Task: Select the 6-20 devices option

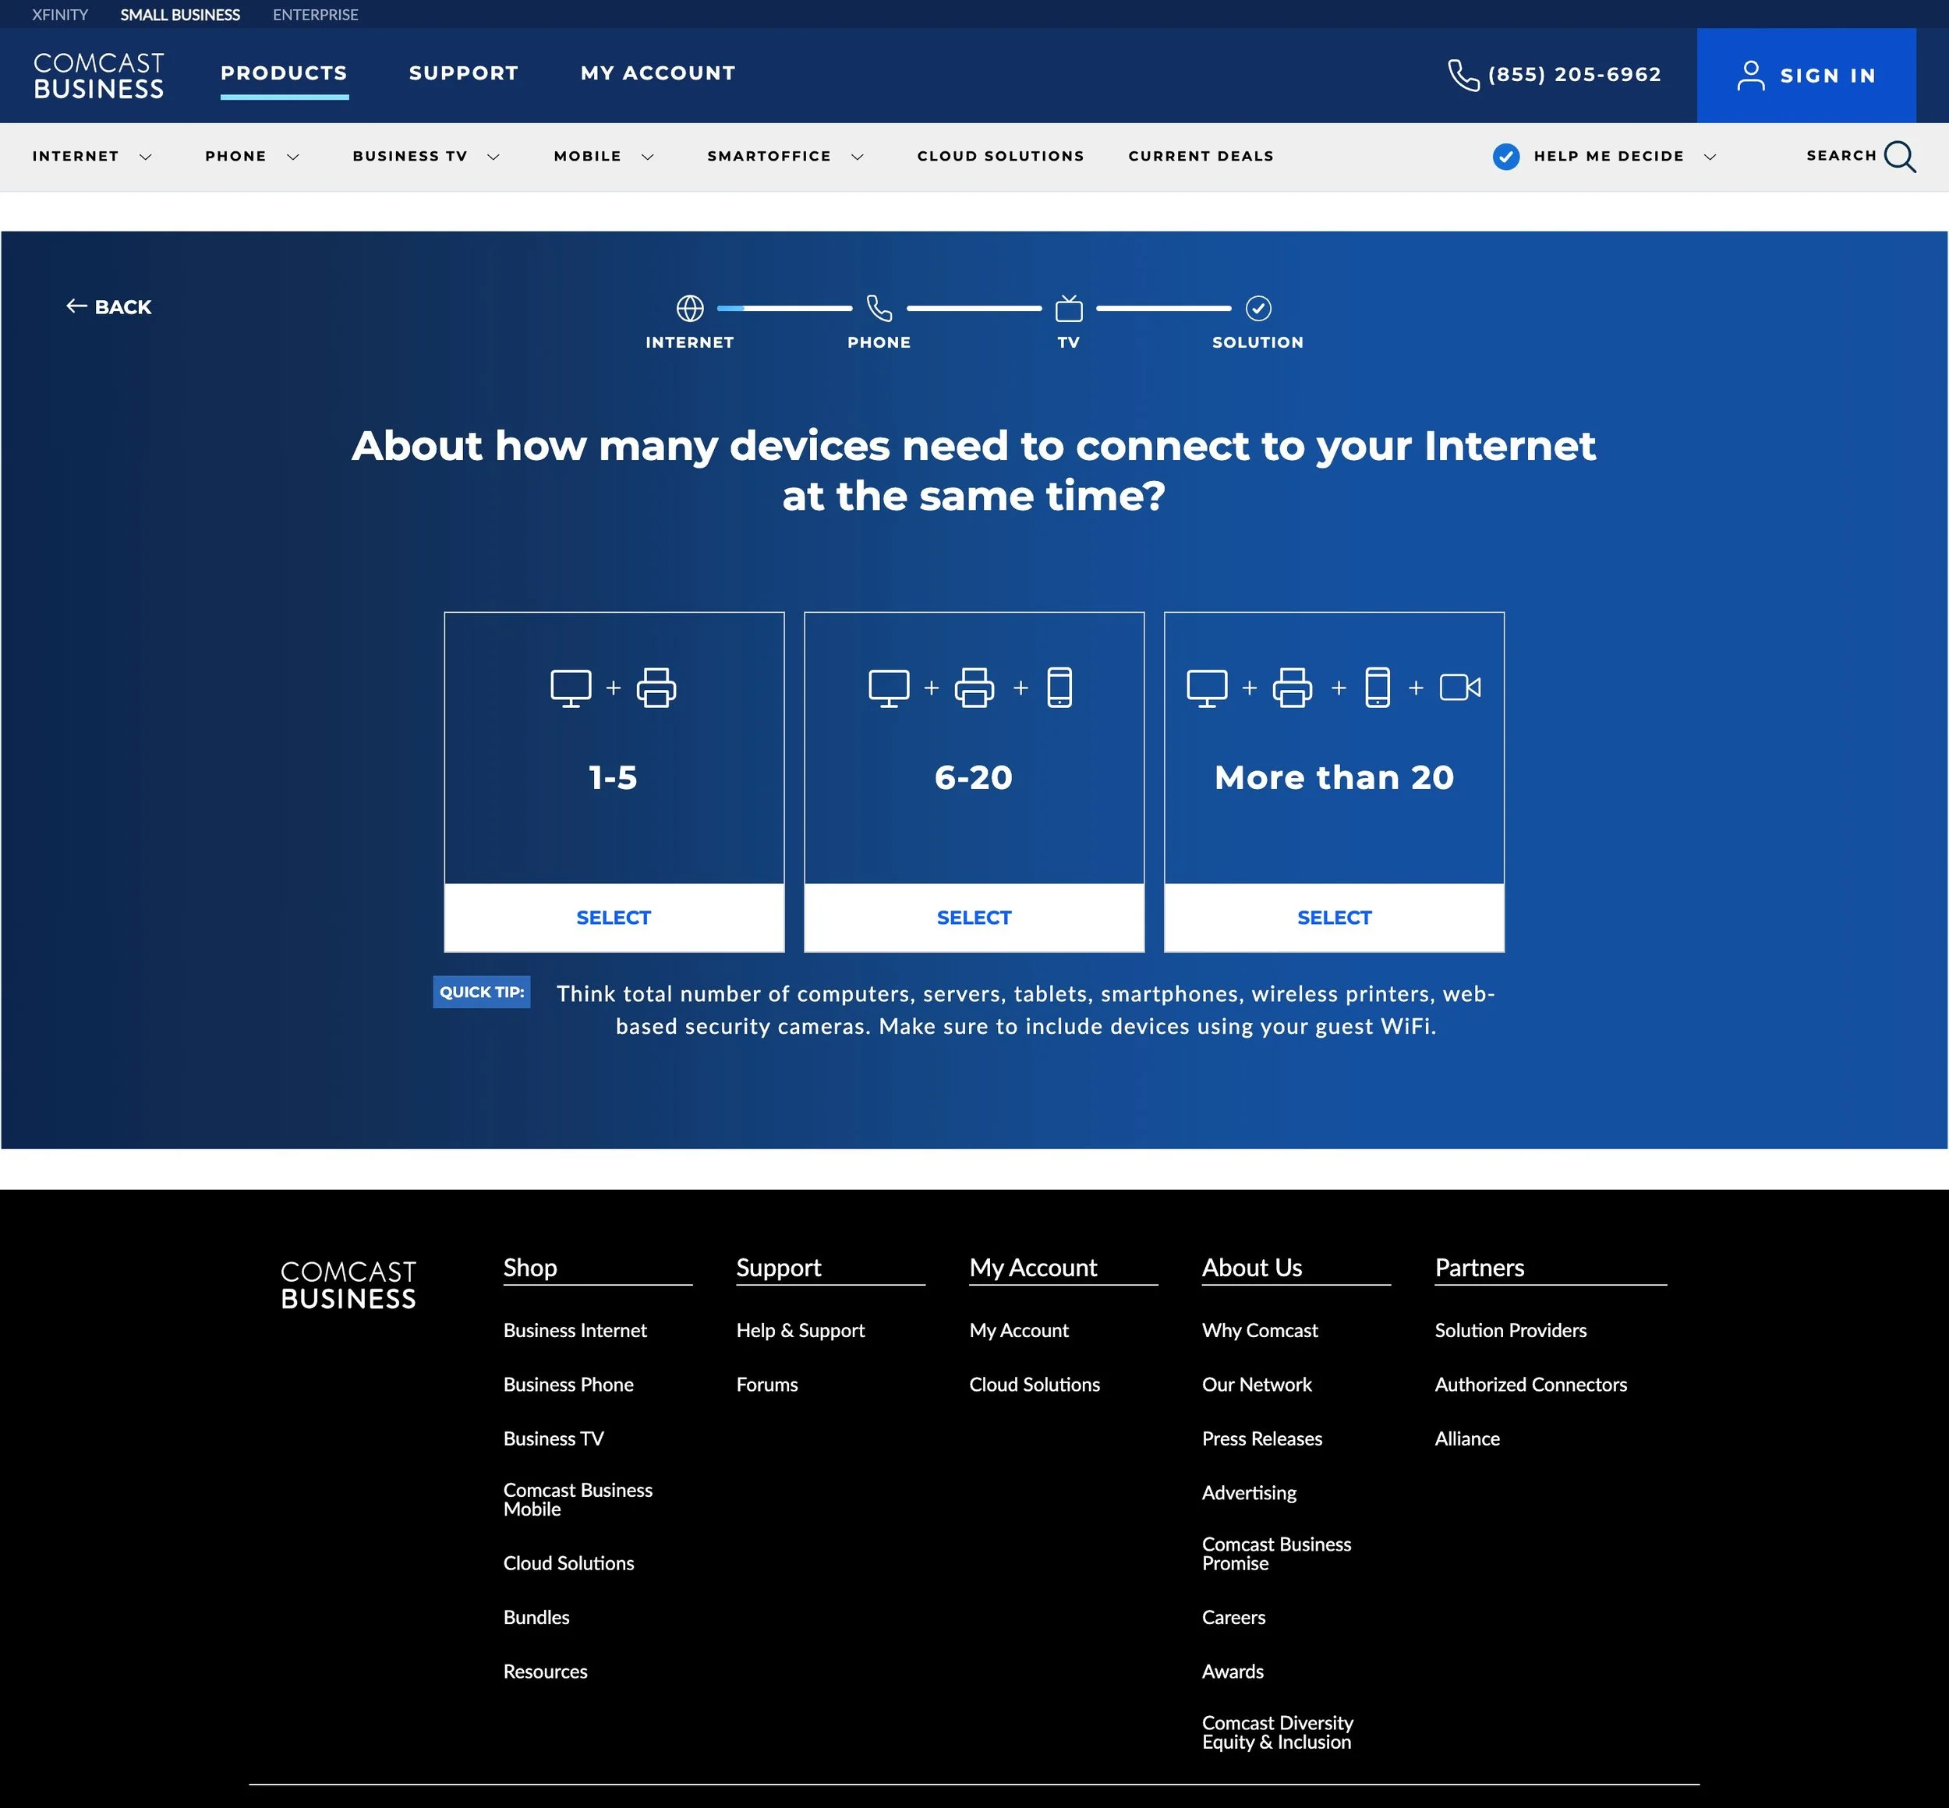Action: click(974, 917)
